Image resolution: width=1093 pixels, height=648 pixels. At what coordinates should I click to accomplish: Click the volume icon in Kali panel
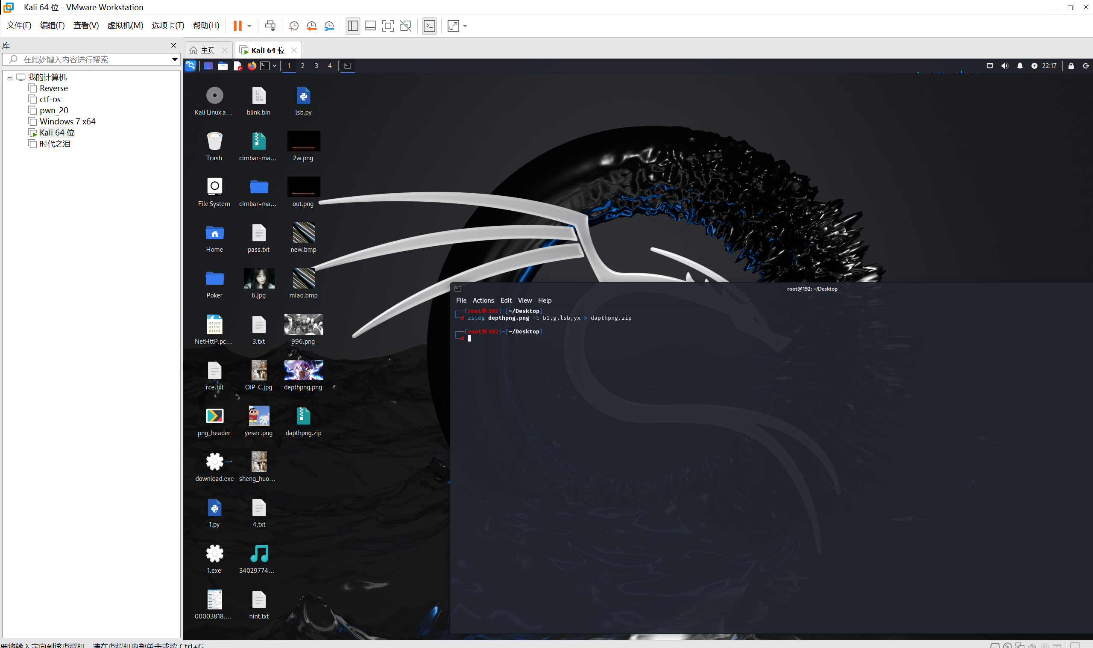coord(1005,66)
